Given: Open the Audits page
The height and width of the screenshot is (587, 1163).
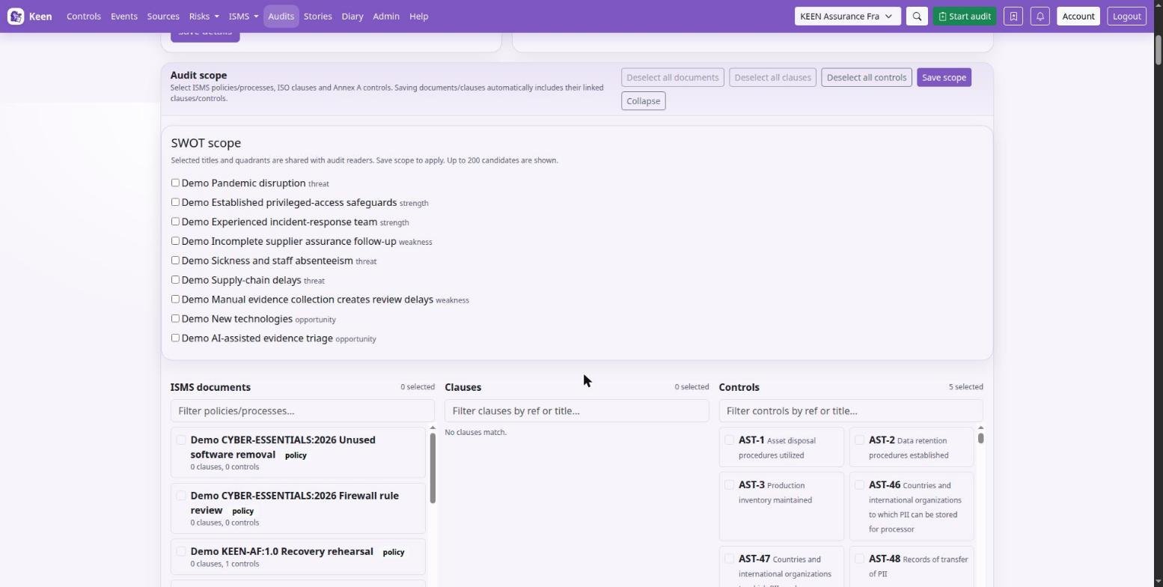Looking at the screenshot, I should tap(281, 16).
